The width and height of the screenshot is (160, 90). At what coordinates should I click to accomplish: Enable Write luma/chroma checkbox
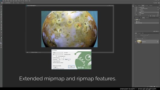[53, 58]
